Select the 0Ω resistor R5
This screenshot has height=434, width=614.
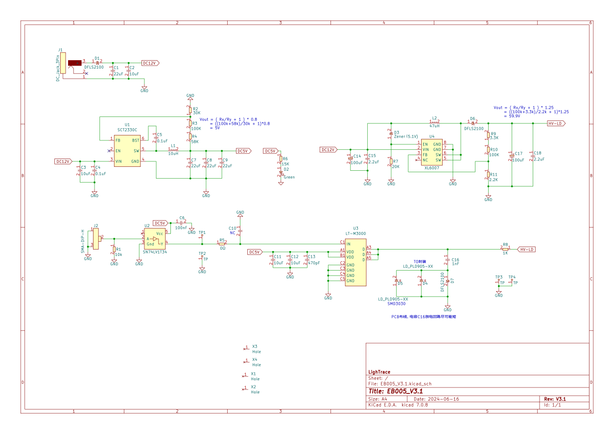[x=222, y=244]
